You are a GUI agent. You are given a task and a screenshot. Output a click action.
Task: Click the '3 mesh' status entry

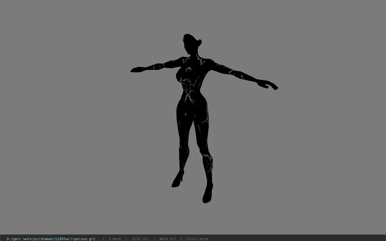115,239
